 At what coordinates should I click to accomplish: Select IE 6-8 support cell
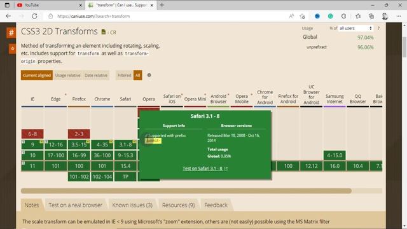tap(32, 134)
